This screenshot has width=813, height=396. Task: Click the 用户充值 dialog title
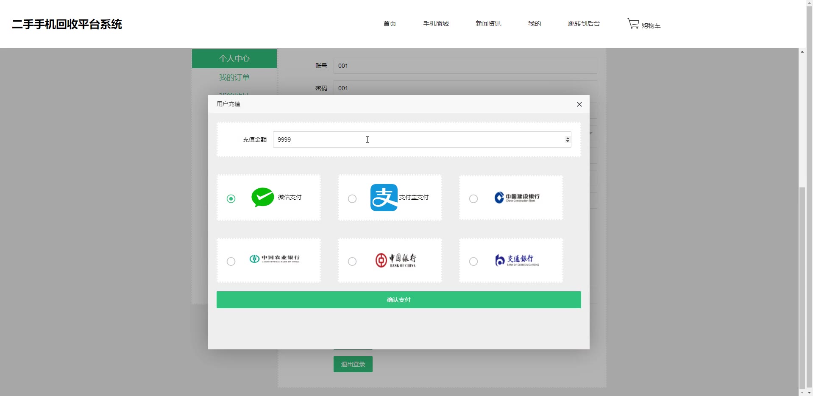pos(228,104)
